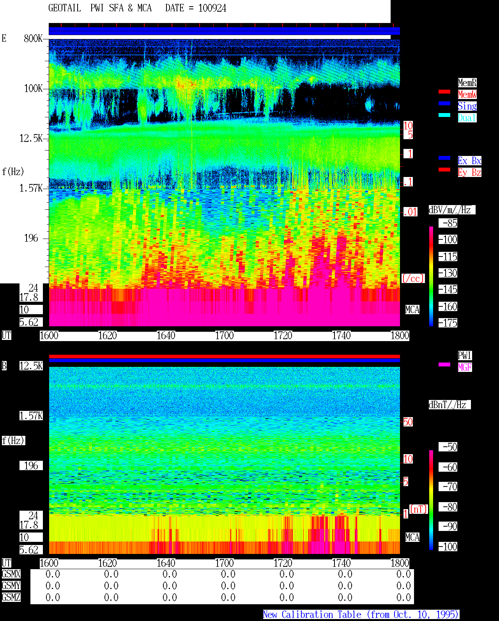This screenshot has width=499, height=621.
Task: Click the [nT] magnetic field axis label
Action: point(419,509)
